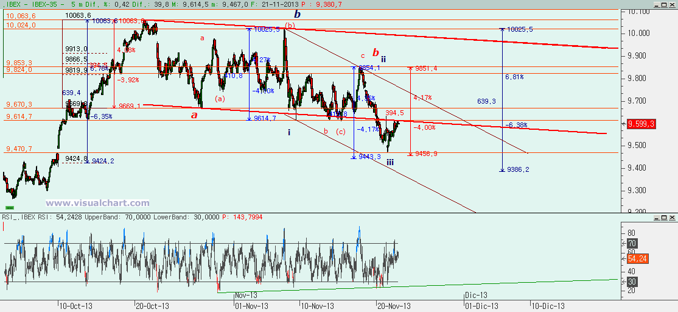Select the -6,35% blue measurement label
Image resolution: width=678 pixels, height=312 pixels.
click(x=101, y=116)
